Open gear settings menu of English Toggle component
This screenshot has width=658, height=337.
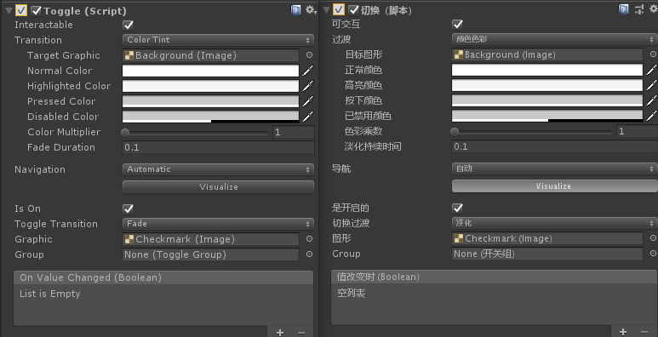point(311,10)
